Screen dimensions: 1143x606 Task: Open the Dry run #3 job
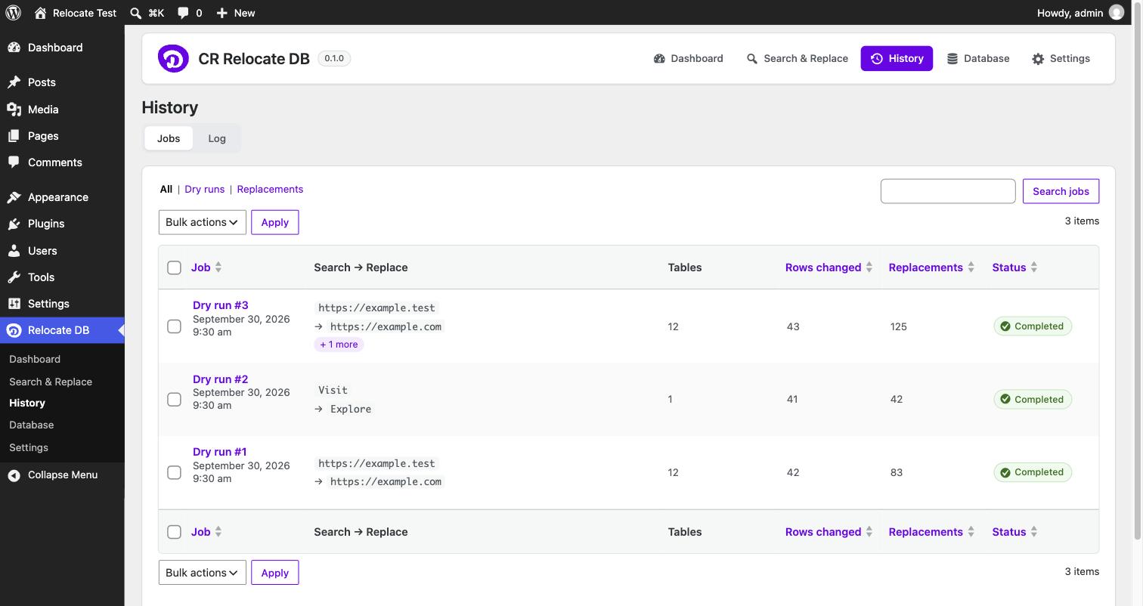221,305
